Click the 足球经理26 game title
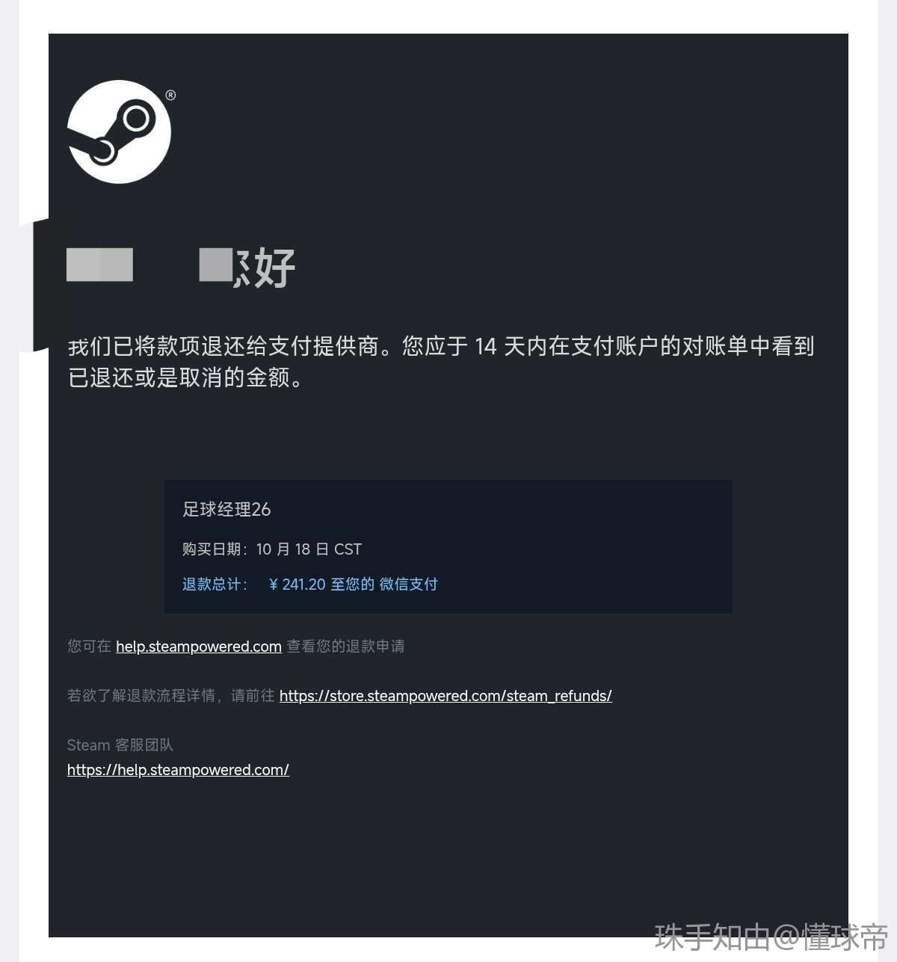Screen dimensions: 897x962 point(226,510)
